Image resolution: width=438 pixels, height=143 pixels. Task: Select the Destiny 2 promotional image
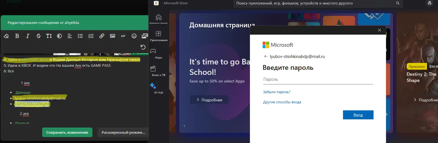(x=417, y=73)
